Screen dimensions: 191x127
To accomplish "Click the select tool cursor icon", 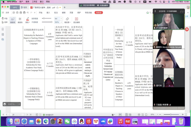I will click(3, 22).
